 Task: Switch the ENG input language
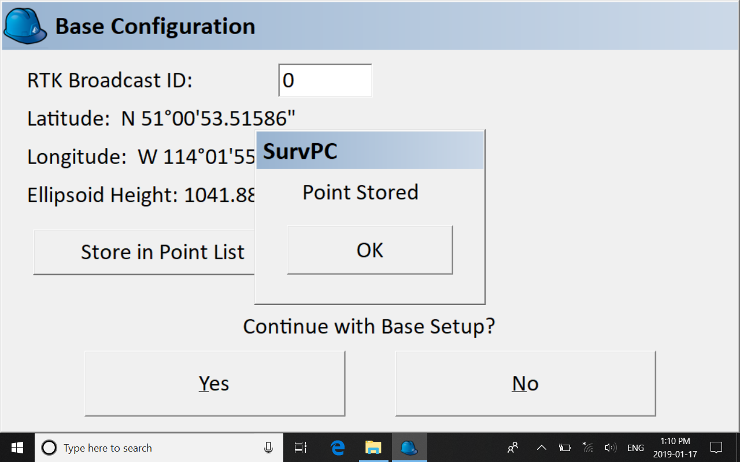635,448
